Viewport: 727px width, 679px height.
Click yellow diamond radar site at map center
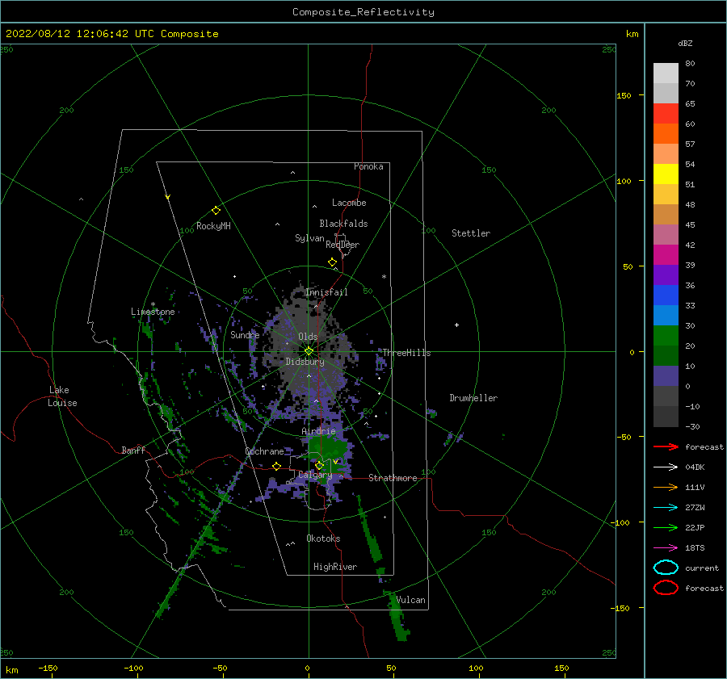[309, 351]
